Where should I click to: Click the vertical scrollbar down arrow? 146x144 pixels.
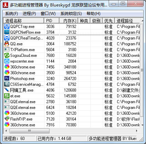142,125
